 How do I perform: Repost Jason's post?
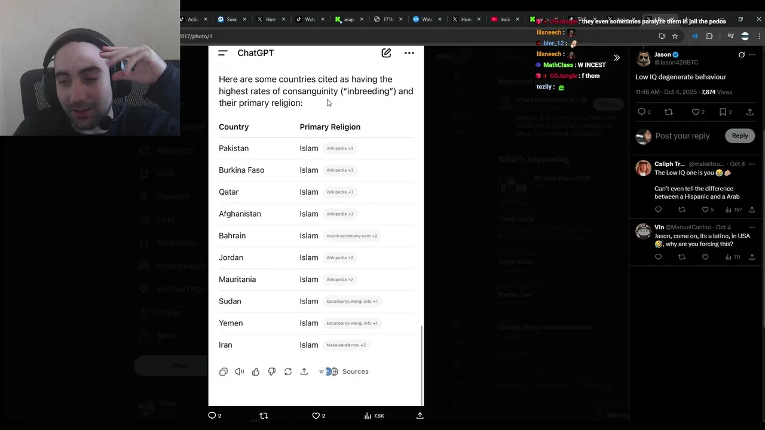(669, 112)
